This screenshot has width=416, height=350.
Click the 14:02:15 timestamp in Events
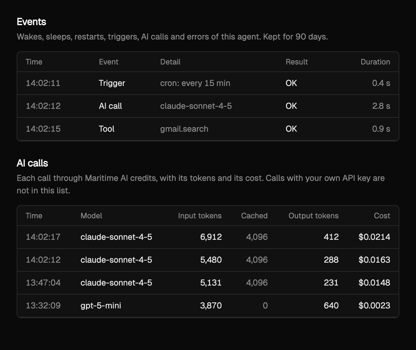tap(43, 129)
